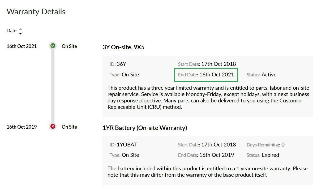Click the Status: Expired field

(263, 155)
